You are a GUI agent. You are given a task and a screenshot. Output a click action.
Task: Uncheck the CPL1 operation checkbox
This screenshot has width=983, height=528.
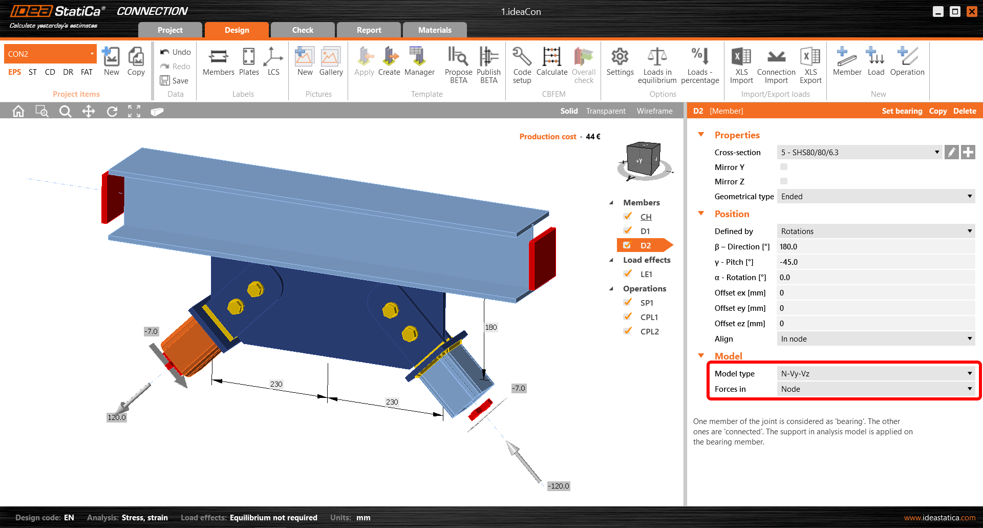(x=628, y=317)
